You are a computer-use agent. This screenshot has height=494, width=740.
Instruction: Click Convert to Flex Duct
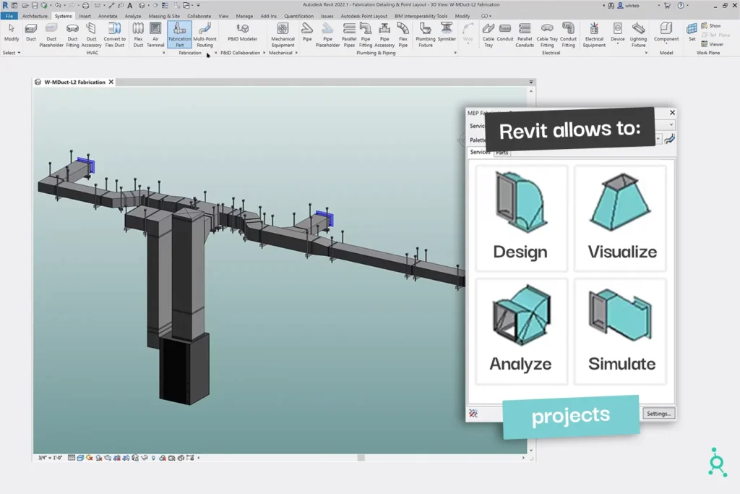point(114,35)
